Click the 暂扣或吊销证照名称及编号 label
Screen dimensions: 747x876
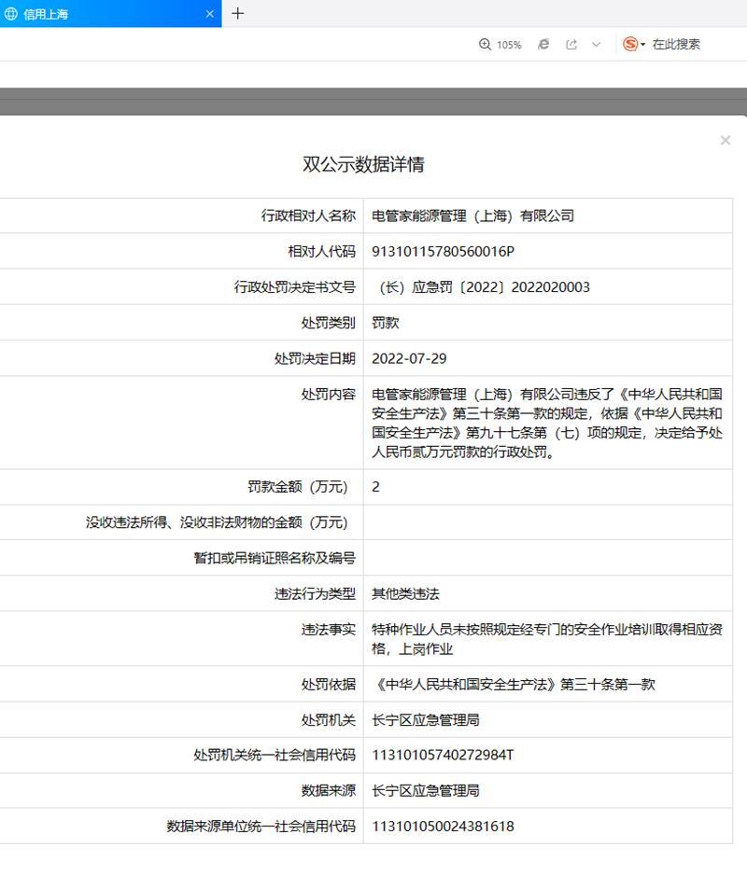275,558
